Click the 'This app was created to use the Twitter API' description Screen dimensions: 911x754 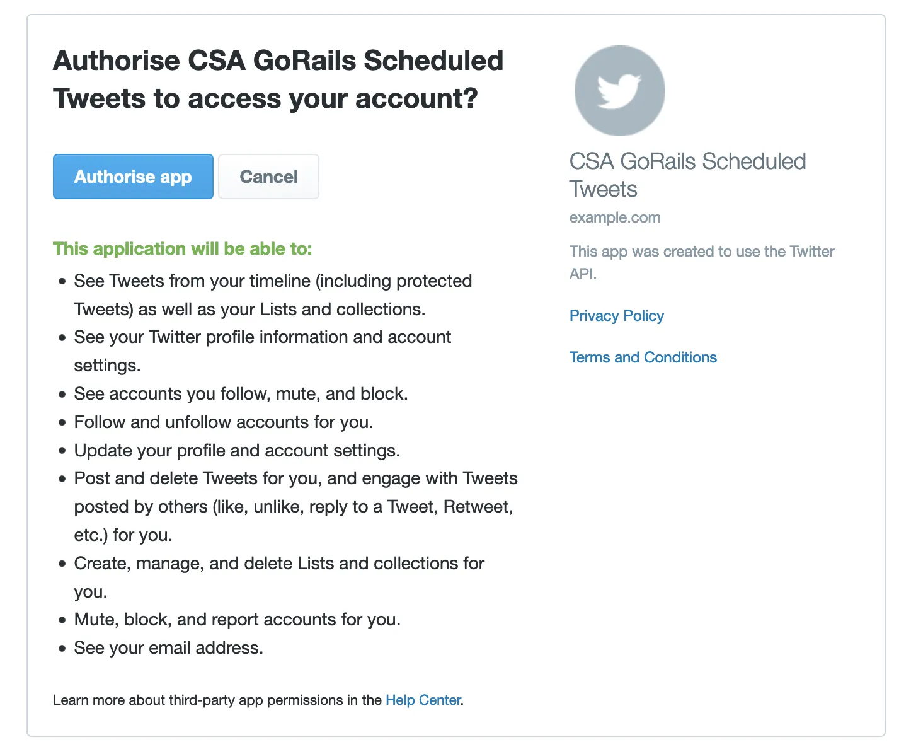point(701,262)
